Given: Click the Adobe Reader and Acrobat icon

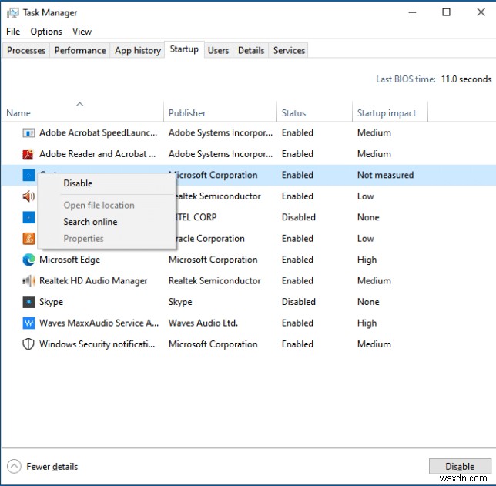Looking at the screenshot, I should [x=28, y=154].
